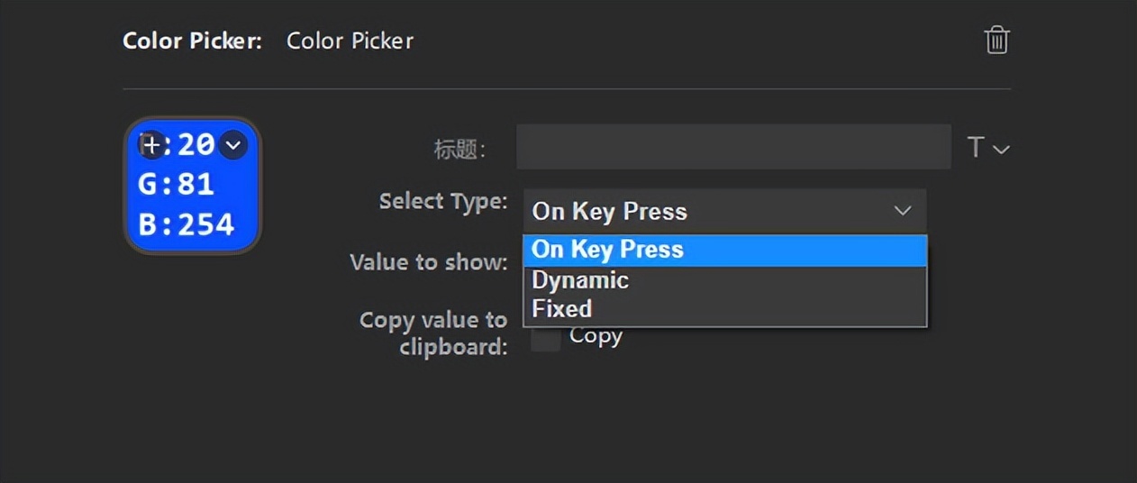Click the B:254 value on the key image

click(186, 224)
